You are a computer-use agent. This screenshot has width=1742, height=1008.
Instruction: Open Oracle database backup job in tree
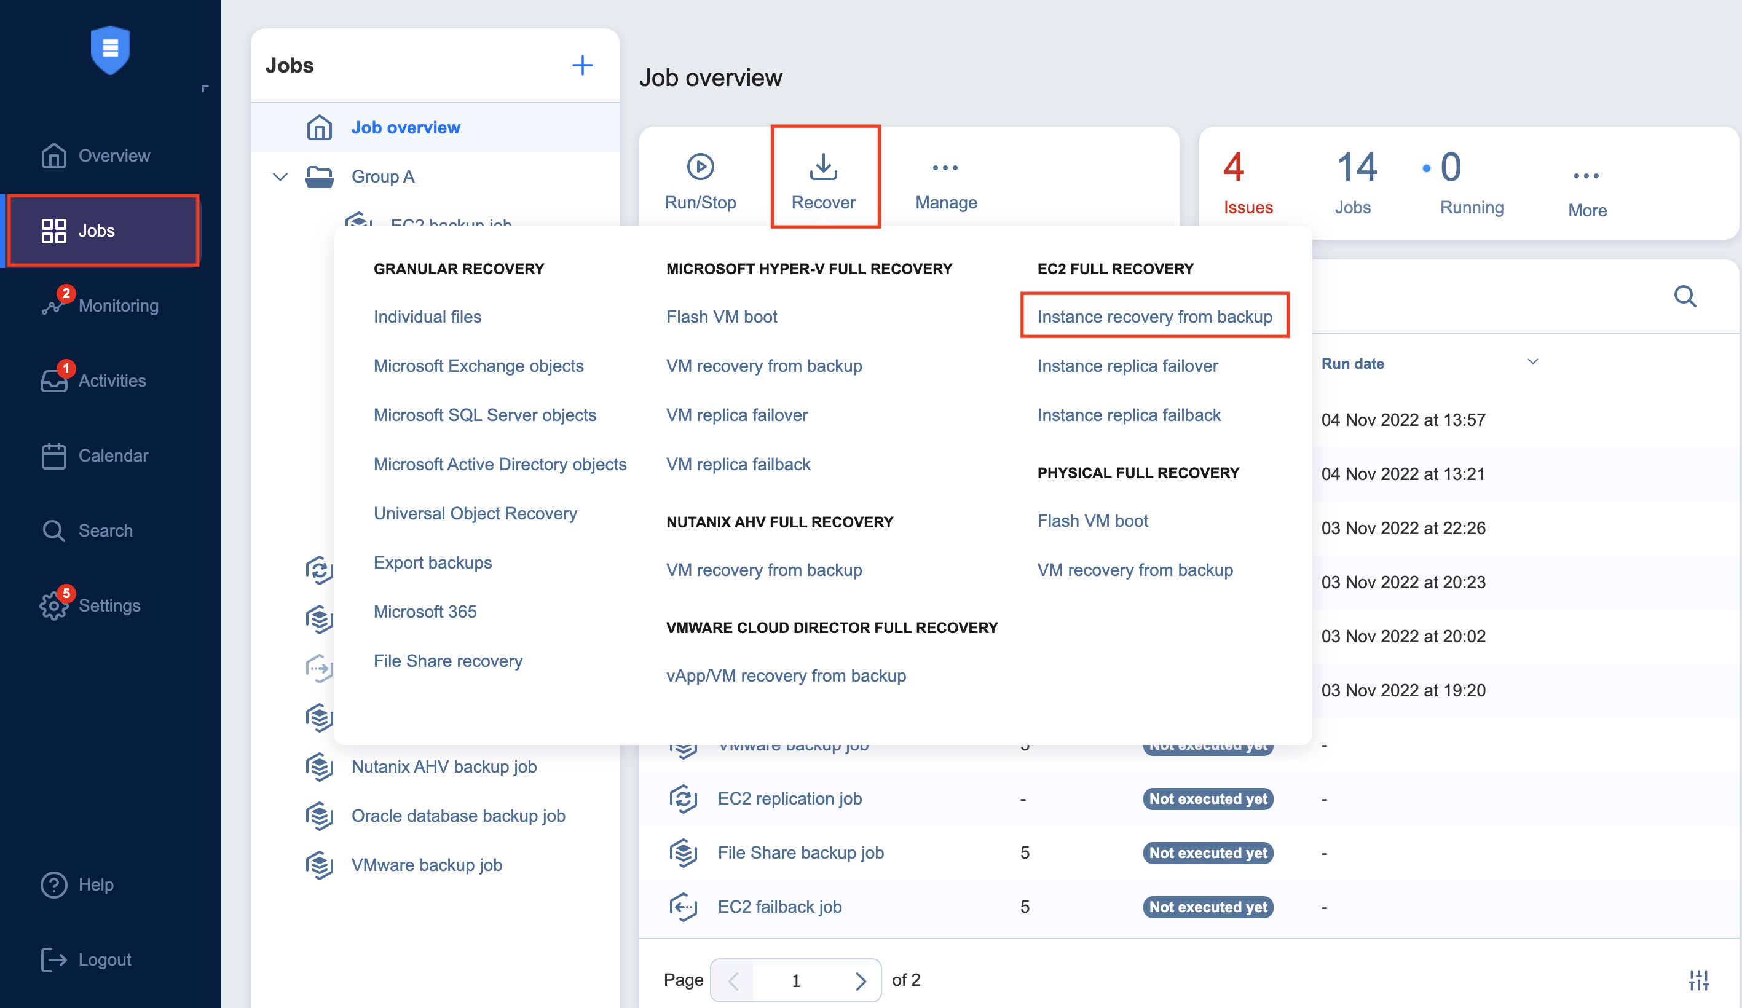(x=457, y=815)
